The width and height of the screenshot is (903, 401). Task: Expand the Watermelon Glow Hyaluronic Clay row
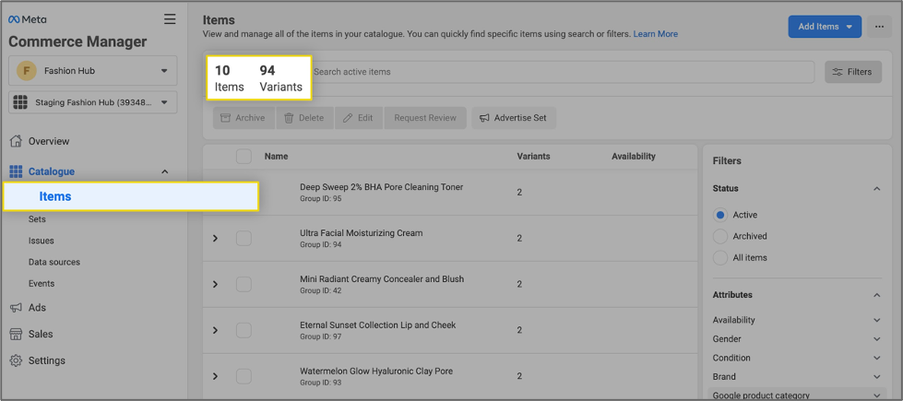(x=216, y=376)
